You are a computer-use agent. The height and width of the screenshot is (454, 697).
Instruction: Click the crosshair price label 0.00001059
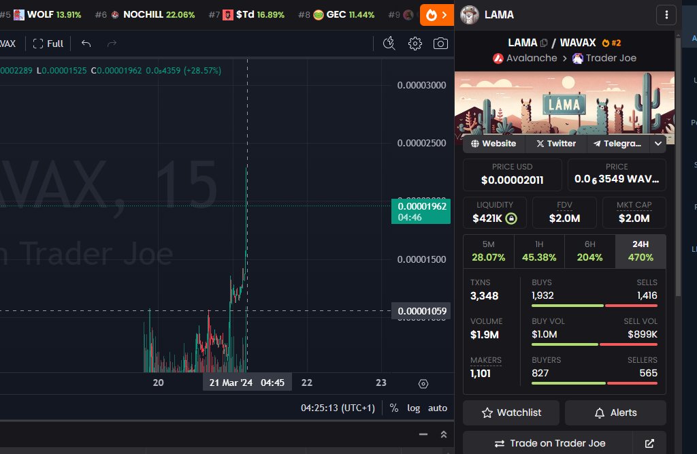pos(421,311)
